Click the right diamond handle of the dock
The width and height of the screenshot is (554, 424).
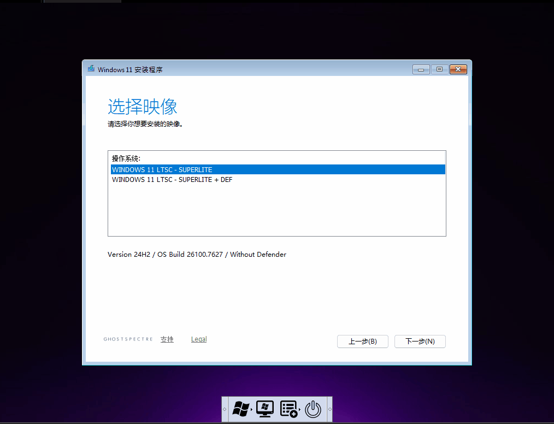(329, 409)
